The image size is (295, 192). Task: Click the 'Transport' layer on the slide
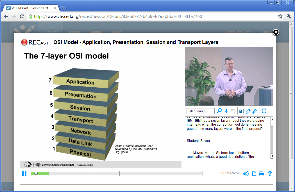(81, 120)
